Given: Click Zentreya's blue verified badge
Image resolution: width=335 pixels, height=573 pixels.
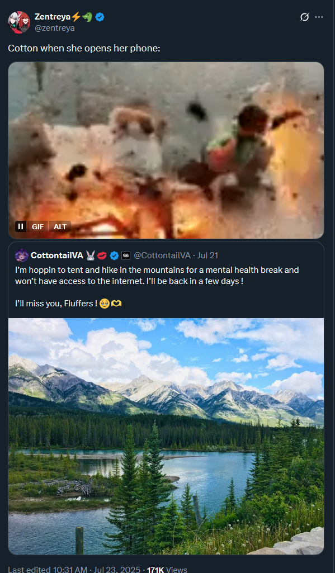Looking at the screenshot, I should tap(100, 17).
